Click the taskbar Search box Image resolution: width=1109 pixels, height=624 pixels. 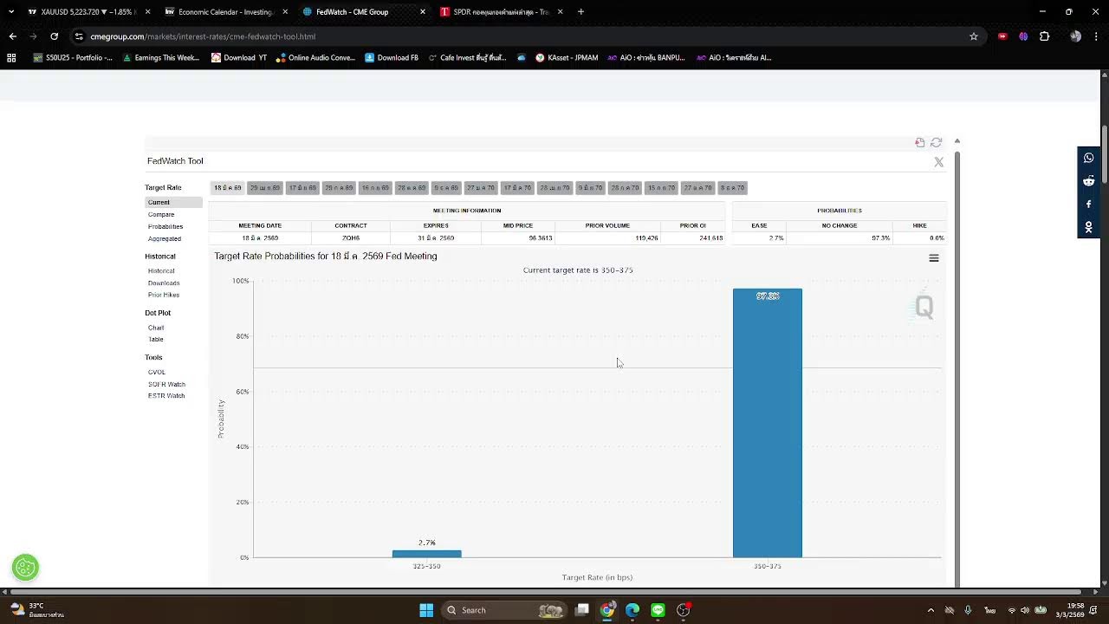503,610
